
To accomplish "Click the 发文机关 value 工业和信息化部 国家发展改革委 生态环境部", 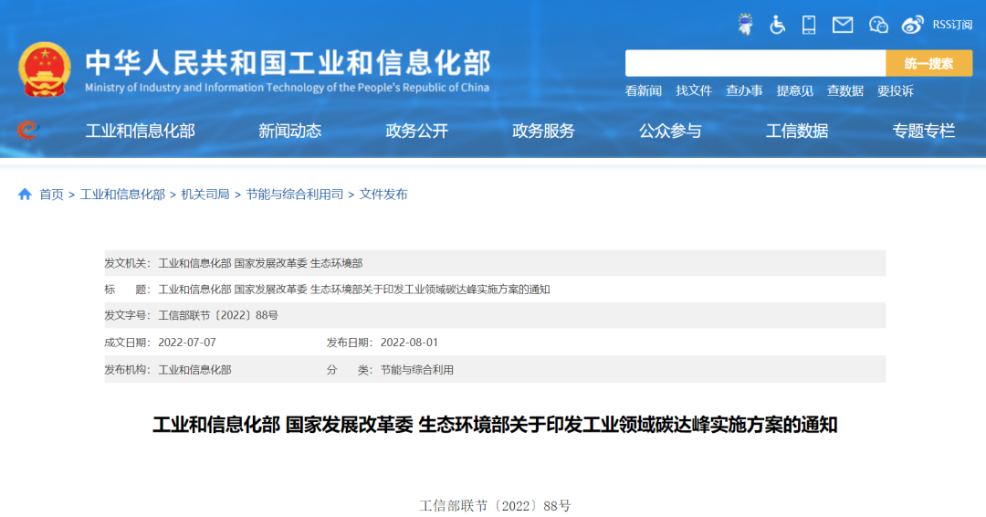I will click(x=260, y=263).
